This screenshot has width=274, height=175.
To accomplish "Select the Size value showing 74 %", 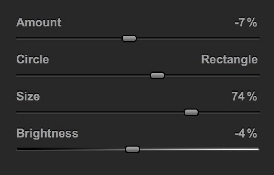I will [244, 96].
